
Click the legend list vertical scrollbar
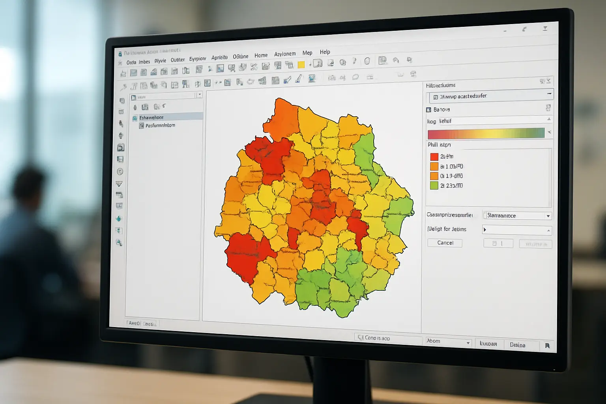(x=550, y=178)
